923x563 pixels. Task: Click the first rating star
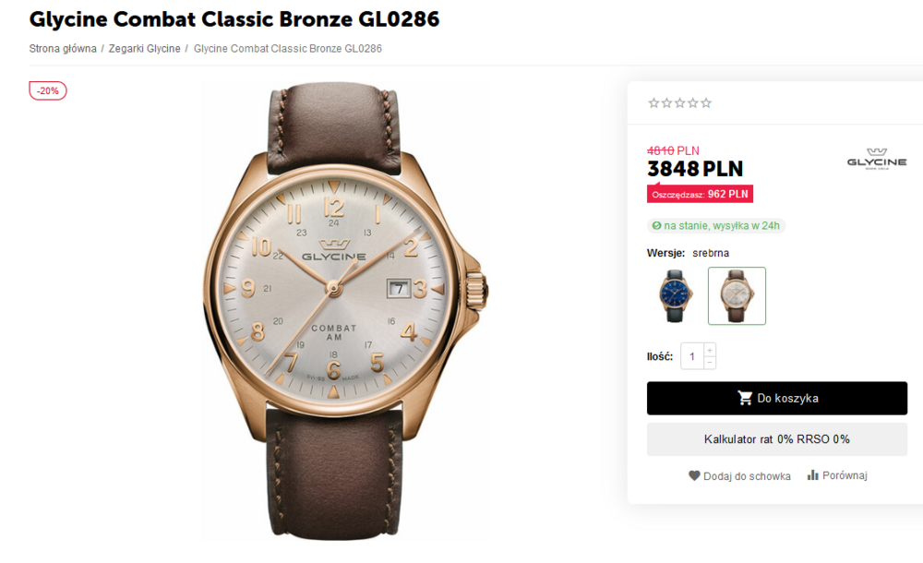click(653, 103)
